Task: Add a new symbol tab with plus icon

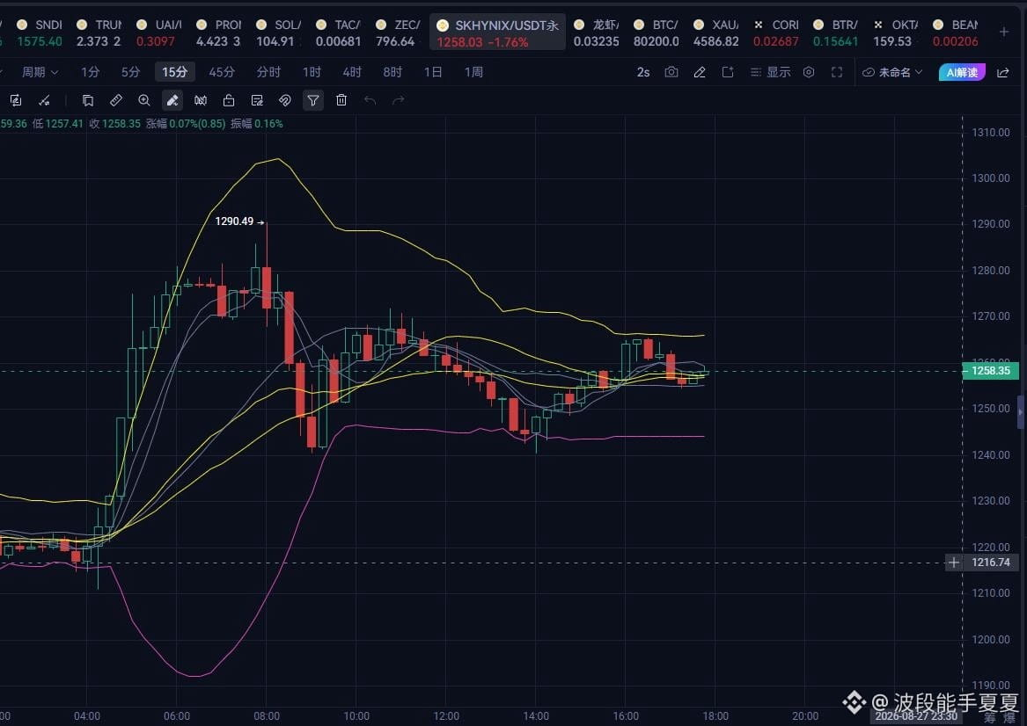Action: [1004, 32]
